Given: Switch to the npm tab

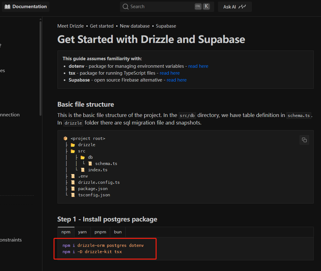Looking at the screenshot, I should (x=66, y=232).
